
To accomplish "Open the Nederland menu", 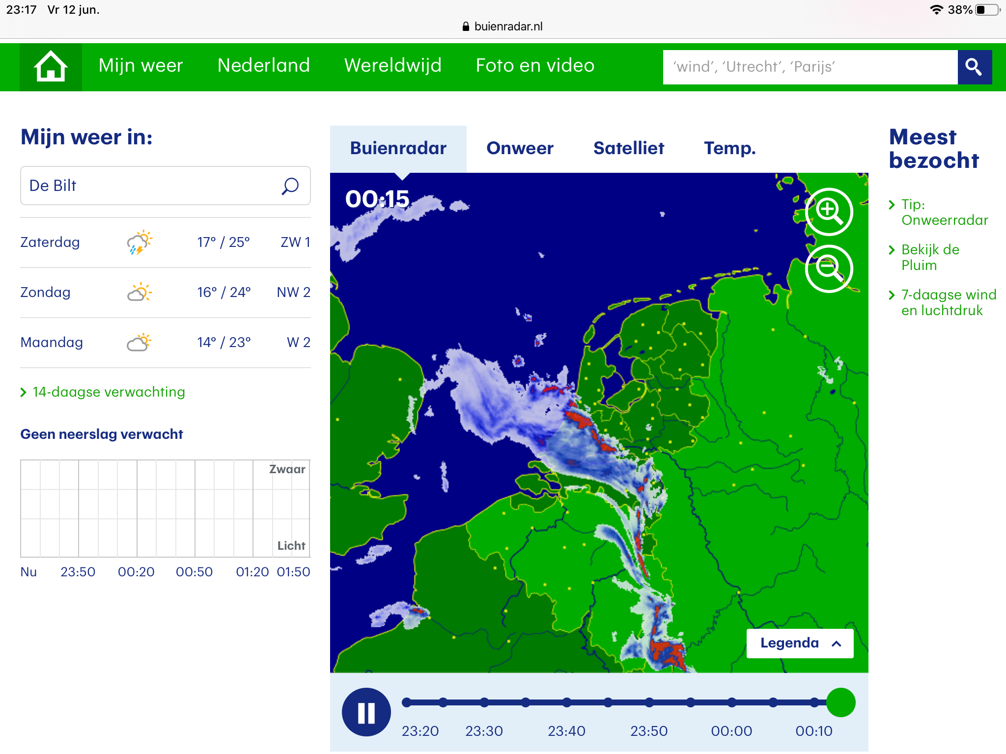I will click(264, 65).
